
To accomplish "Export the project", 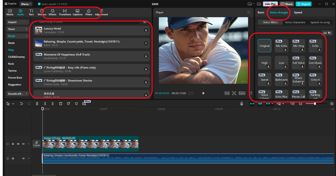I will 304,4.
